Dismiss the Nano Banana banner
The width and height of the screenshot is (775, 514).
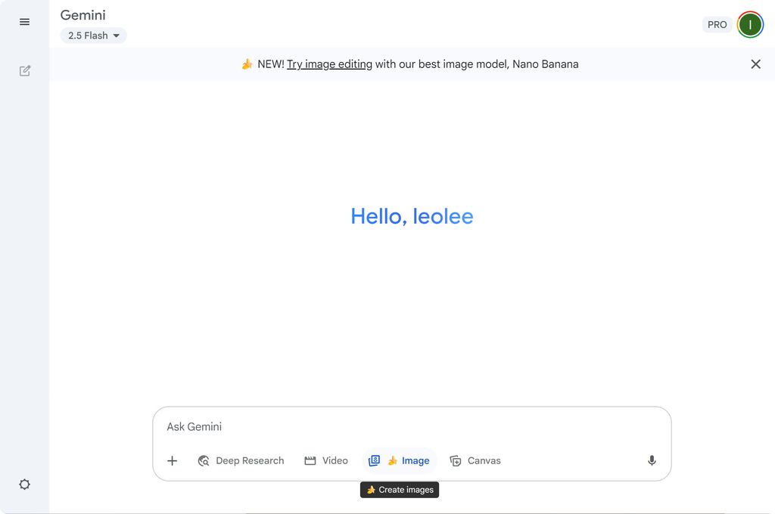[x=755, y=64]
